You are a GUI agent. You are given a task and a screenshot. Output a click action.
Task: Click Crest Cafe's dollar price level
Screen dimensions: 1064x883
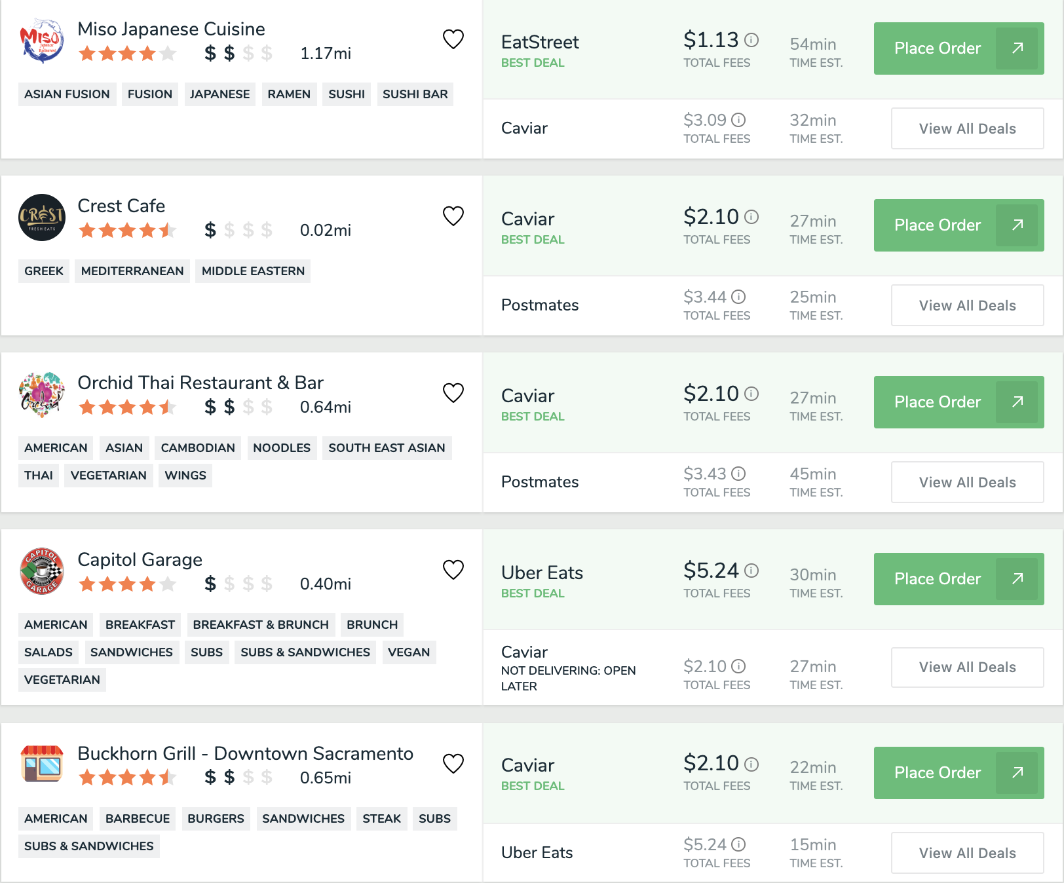coord(238,231)
